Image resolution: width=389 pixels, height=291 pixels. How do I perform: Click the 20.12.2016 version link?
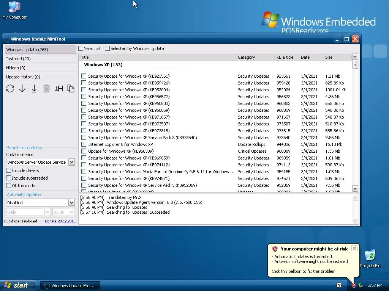[x=66, y=221]
